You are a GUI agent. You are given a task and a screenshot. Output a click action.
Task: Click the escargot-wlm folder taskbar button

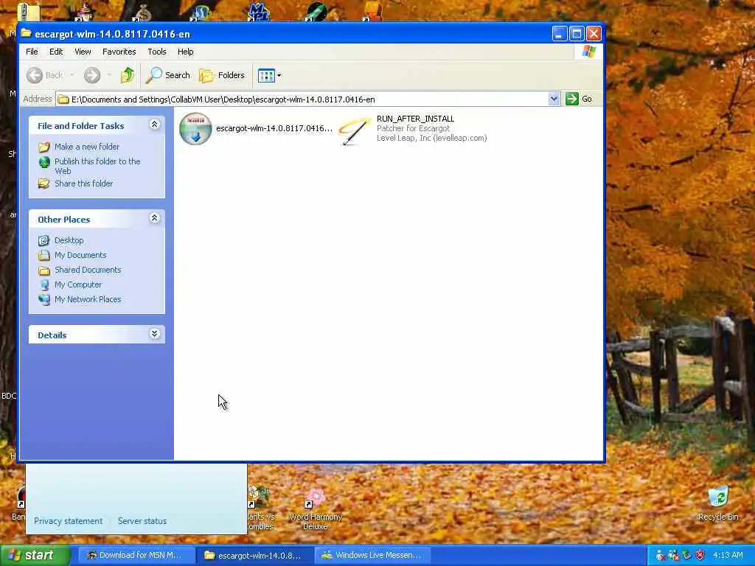pyautogui.click(x=254, y=556)
